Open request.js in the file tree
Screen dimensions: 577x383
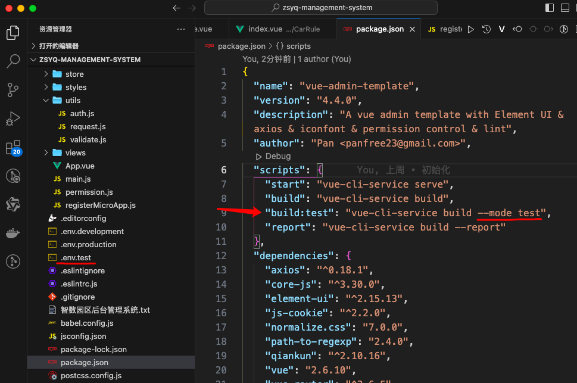click(111, 127)
